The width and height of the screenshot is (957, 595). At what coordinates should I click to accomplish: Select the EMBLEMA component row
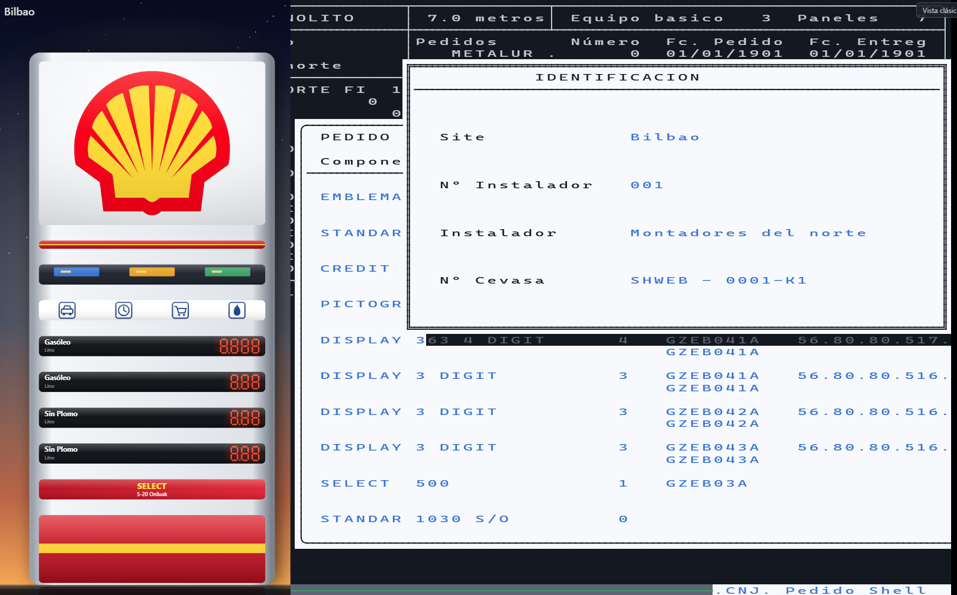point(361,197)
